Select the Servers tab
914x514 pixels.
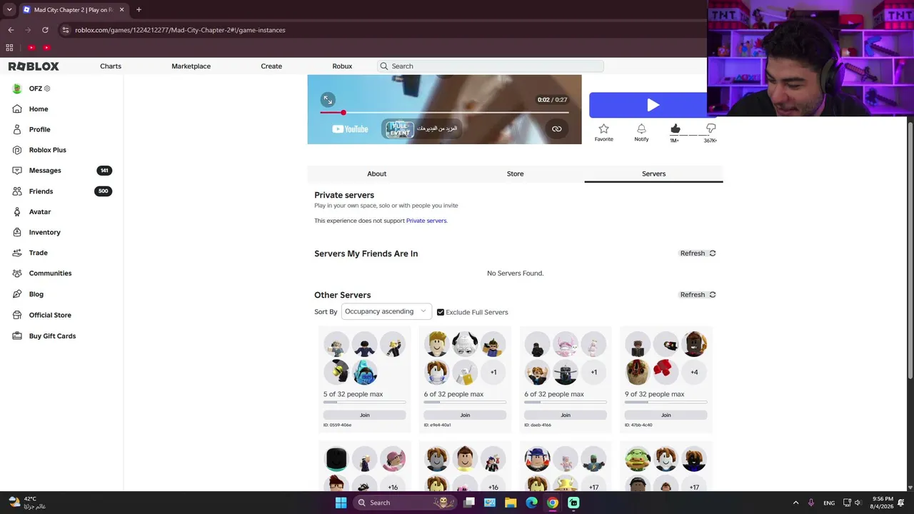[653, 173]
